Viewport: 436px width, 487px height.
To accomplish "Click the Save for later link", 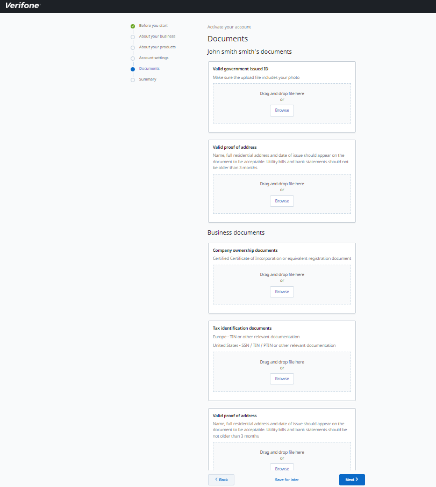I will (286, 479).
